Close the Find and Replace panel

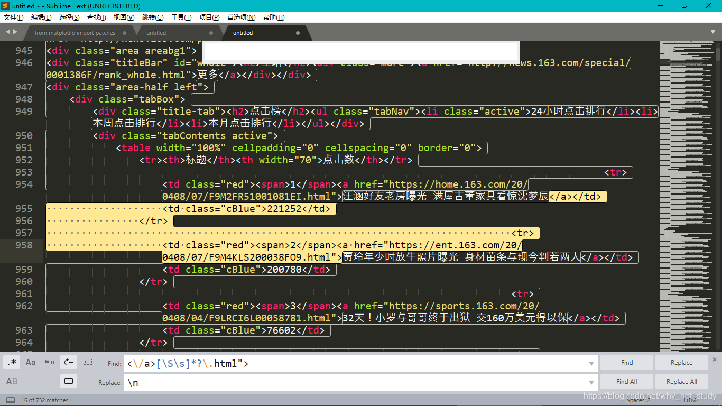(x=715, y=359)
